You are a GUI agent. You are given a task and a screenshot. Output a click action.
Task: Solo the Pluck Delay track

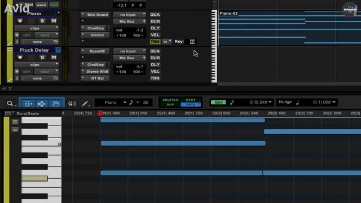pyautogui.click(x=42, y=58)
